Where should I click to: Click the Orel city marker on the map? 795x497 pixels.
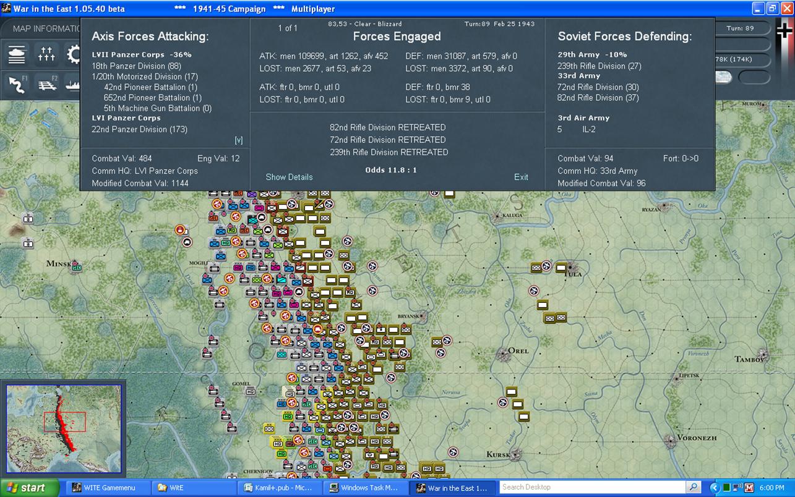(502, 354)
